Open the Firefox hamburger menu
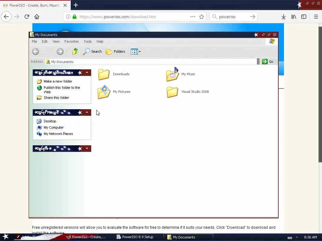 (x=316, y=17)
